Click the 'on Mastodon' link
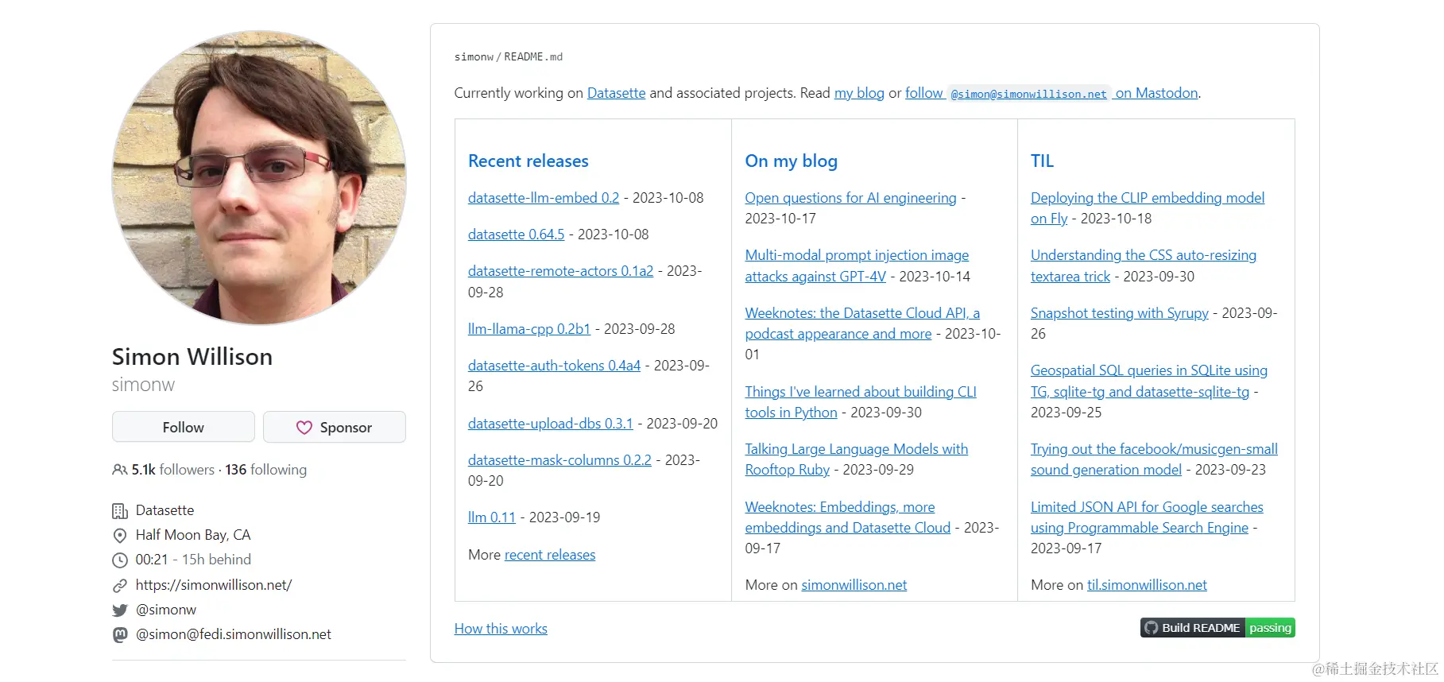This screenshot has height=682, width=1444. click(x=1156, y=93)
